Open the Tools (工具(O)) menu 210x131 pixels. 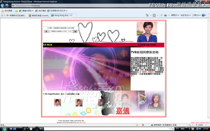196,15
